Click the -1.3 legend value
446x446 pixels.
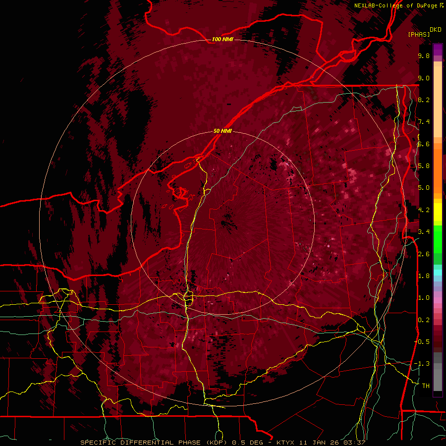pos(422,364)
